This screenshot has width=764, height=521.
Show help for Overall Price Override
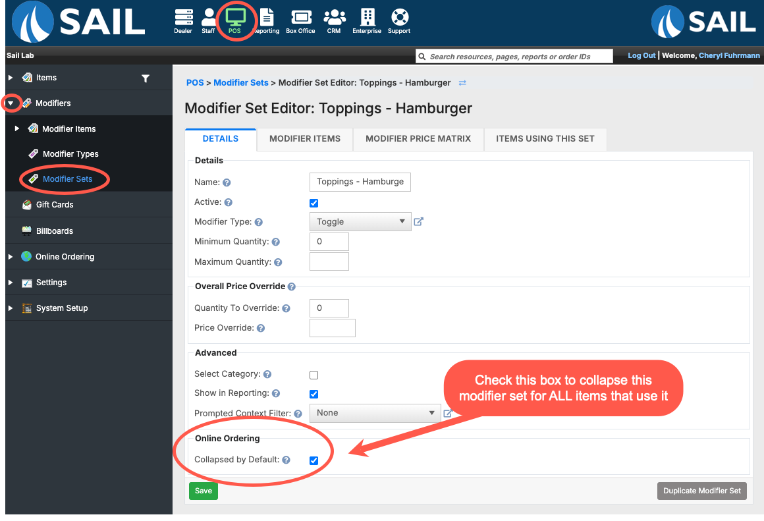291,287
